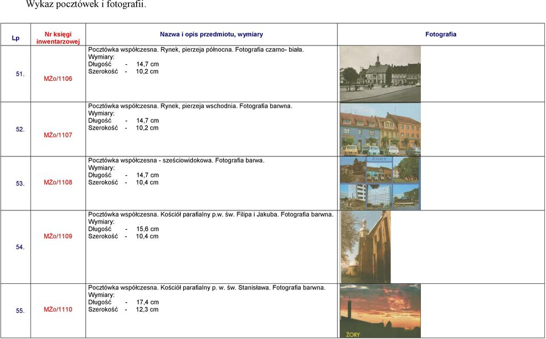Screen dimensions: 546x339
Task: Click the św. Filipa i Jakuba church thumbnail
Action: click(x=366, y=247)
